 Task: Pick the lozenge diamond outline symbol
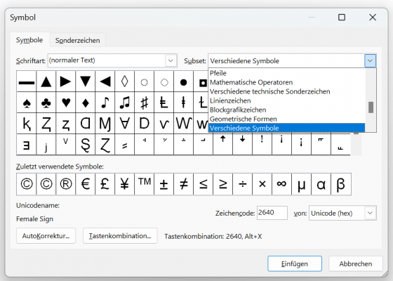pos(125,81)
